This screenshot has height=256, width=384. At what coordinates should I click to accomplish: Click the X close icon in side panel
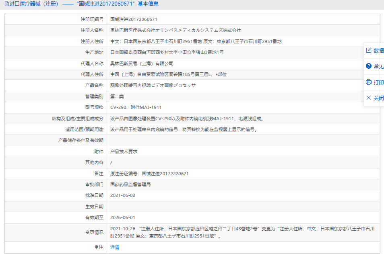click(x=369, y=98)
